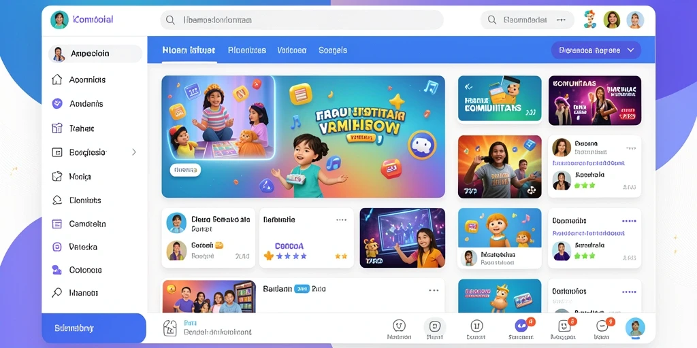697x348 pixels.
Task: Open three-dot menu on Baidann row
Action: (x=434, y=290)
